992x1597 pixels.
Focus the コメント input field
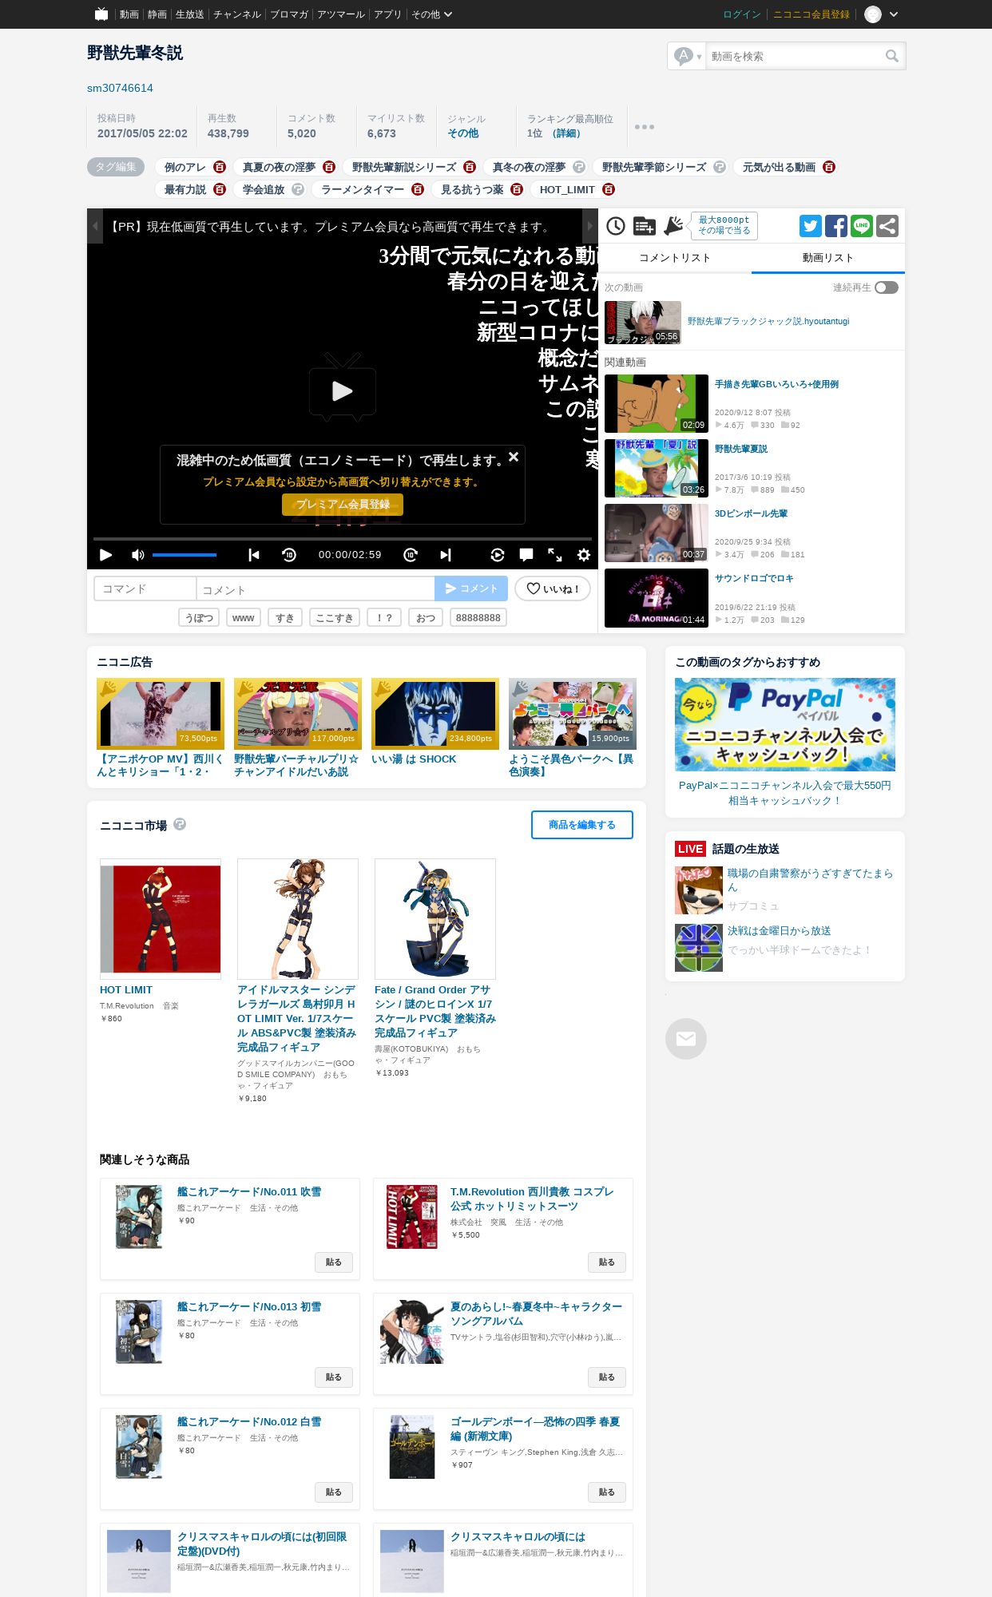click(x=315, y=588)
